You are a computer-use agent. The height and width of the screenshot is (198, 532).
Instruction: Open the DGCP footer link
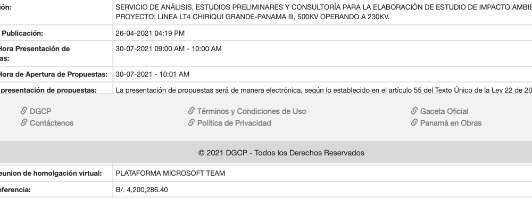[41, 111]
